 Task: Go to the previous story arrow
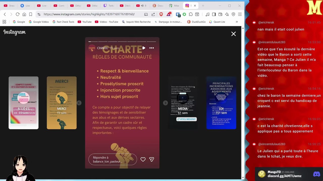click(x=79, y=103)
